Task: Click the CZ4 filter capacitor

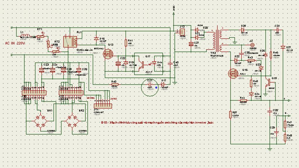Action: (53, 70)
